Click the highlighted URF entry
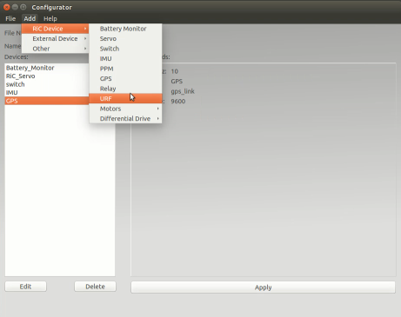 coord(125,98)
